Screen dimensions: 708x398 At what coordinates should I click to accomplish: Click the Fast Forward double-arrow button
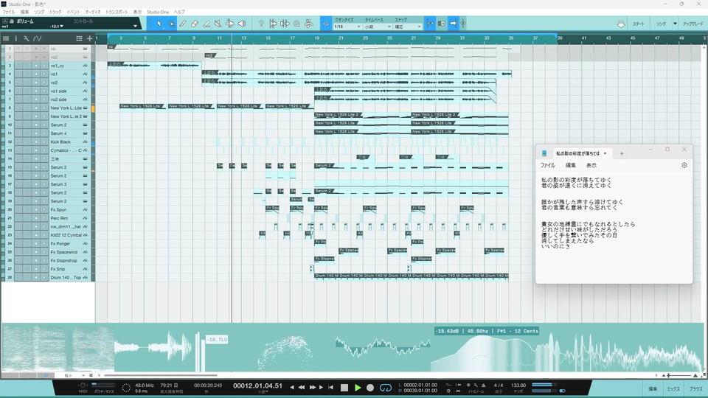(x=312, y=387)
